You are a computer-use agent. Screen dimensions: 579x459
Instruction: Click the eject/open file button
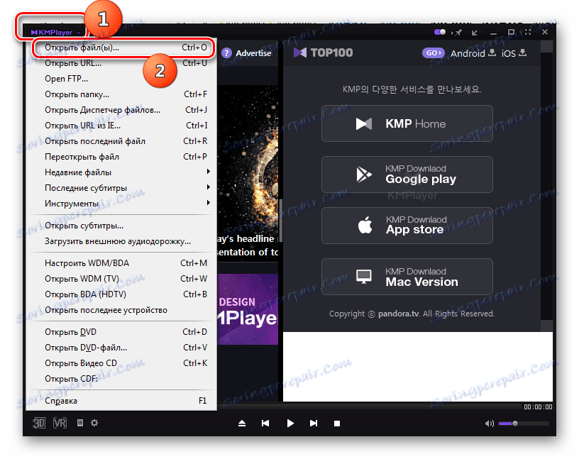242,424
